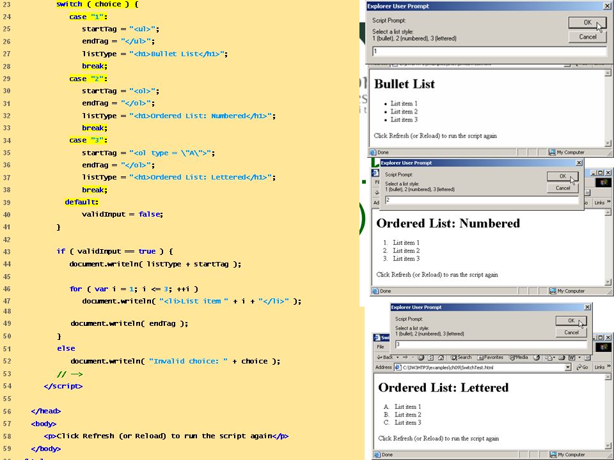
Task: Click the Print icon in the toolbar
Action: coord(562,357)
